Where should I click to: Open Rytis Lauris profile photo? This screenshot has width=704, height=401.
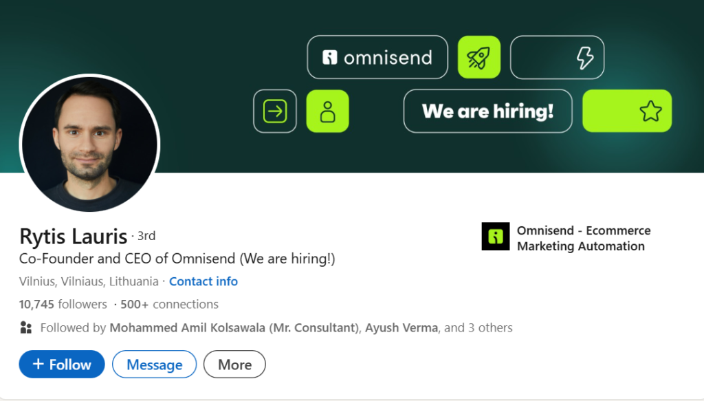[89, 143]
